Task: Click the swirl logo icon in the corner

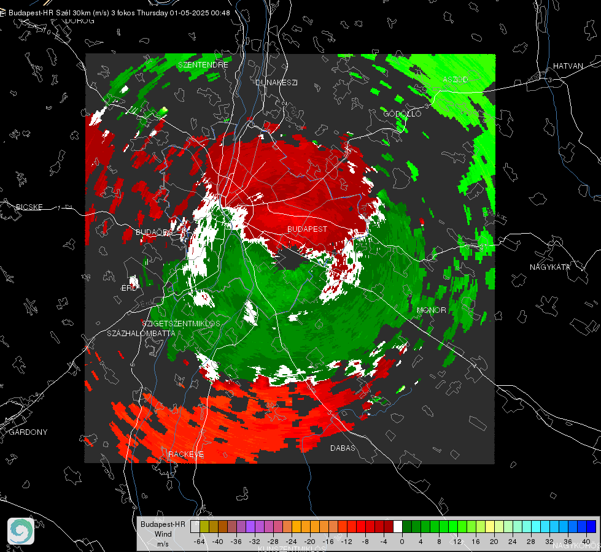Action: point(21,531)
